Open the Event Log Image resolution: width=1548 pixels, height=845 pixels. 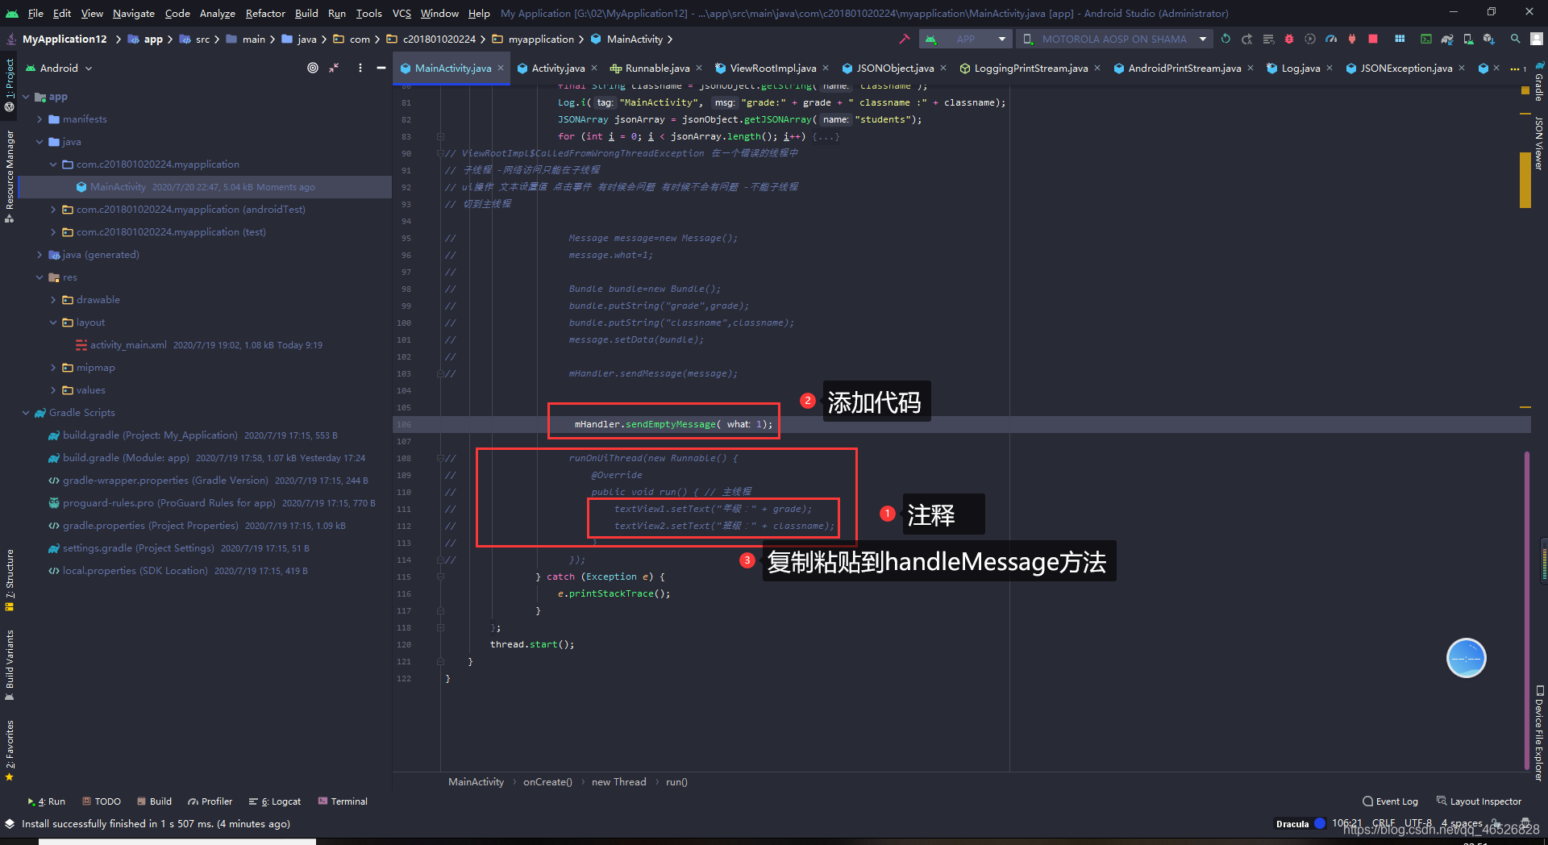[1390, 801]
